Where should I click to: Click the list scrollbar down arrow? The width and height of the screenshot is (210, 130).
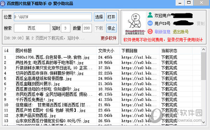(x=204, y=122)
